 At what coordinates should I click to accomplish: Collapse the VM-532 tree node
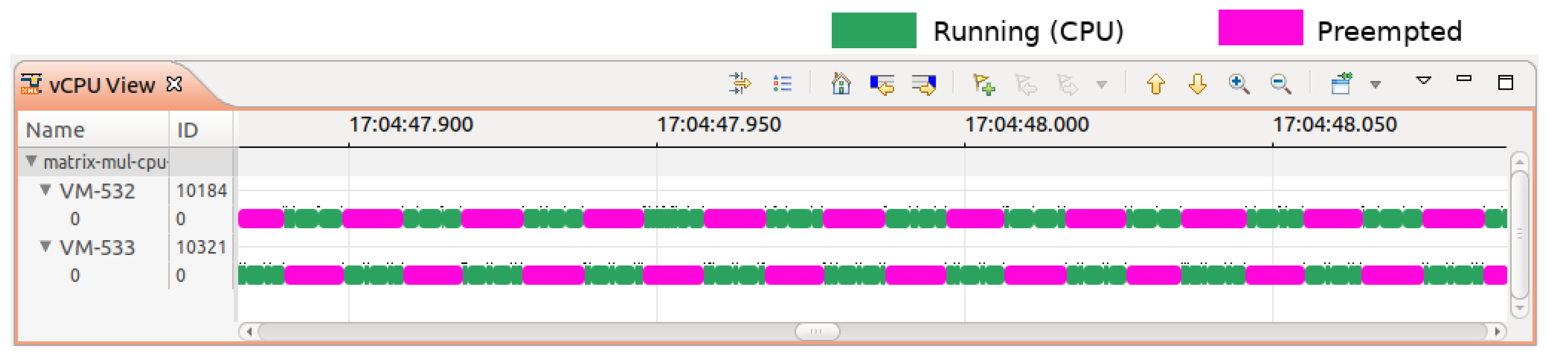click(45, 190)
